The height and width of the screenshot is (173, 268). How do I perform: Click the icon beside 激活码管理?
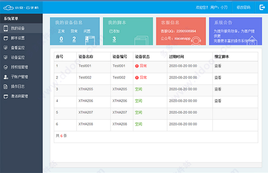click(6, 96)
